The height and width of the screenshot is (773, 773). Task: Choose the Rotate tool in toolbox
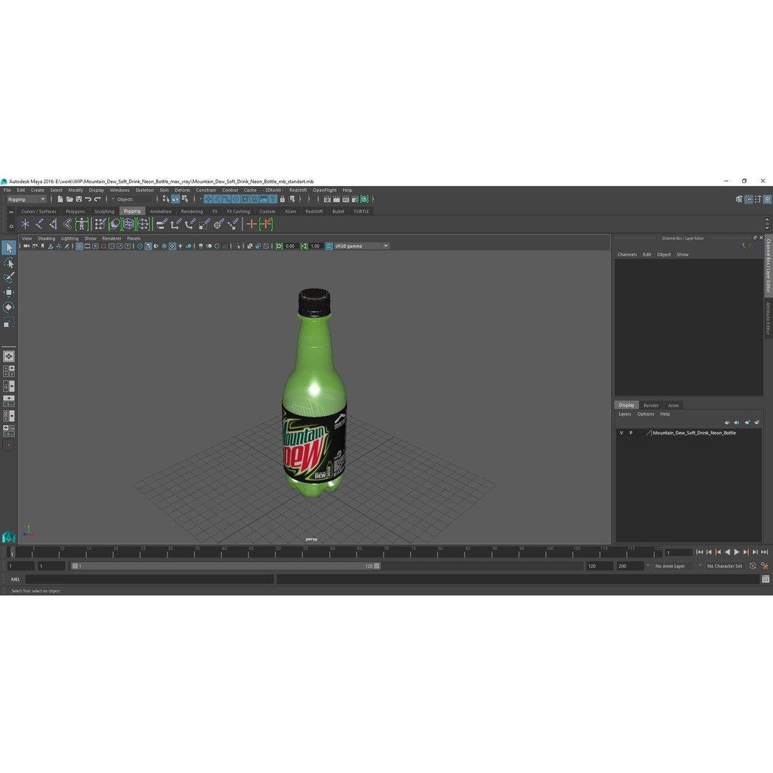pyautogui.click(x=9, y=307)
